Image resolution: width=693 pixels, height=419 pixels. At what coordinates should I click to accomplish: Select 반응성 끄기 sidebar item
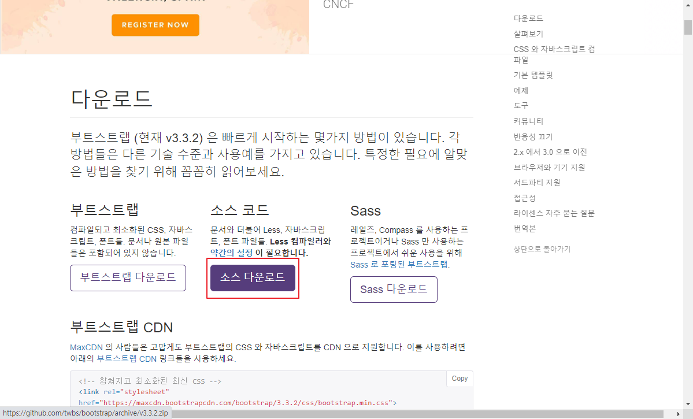point(533,136)
